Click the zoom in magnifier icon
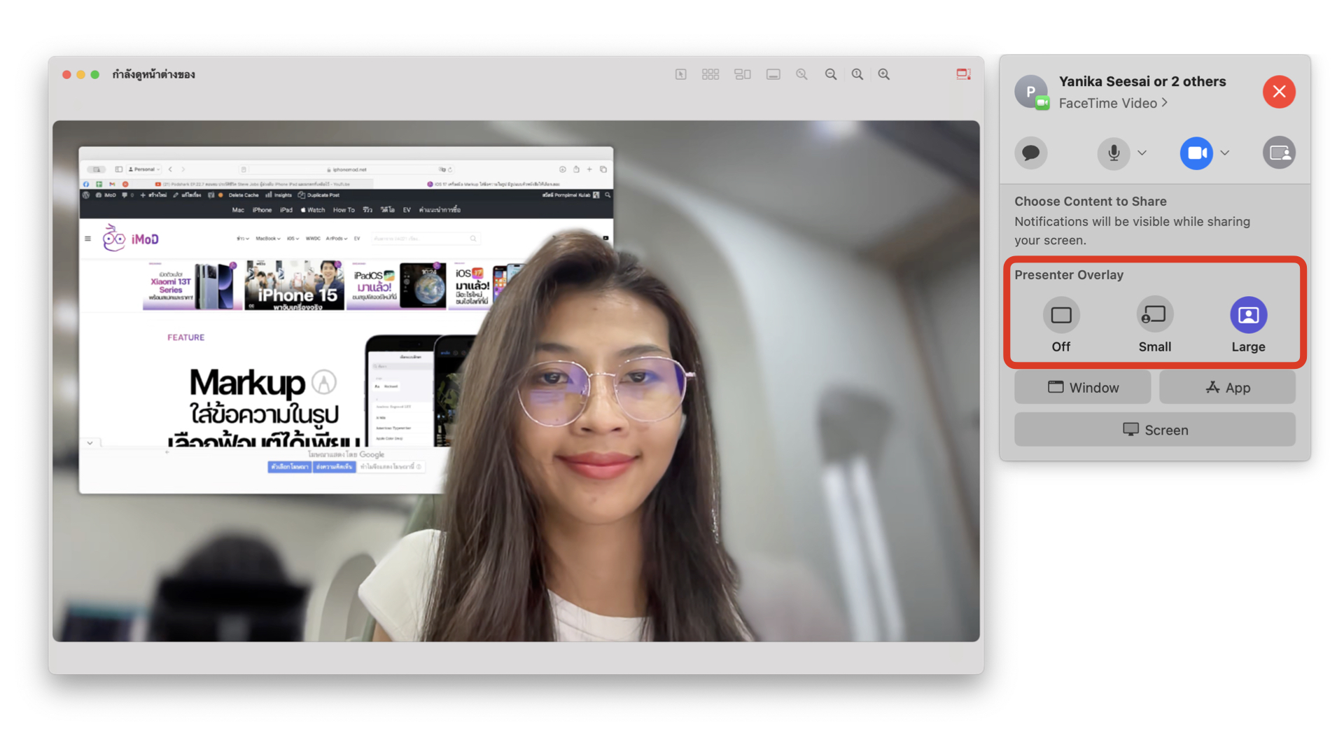Viewport: 1344px width, 756px height. (884, 74)
